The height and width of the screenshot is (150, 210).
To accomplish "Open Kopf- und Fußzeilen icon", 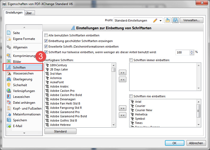I will click(9, 108).
